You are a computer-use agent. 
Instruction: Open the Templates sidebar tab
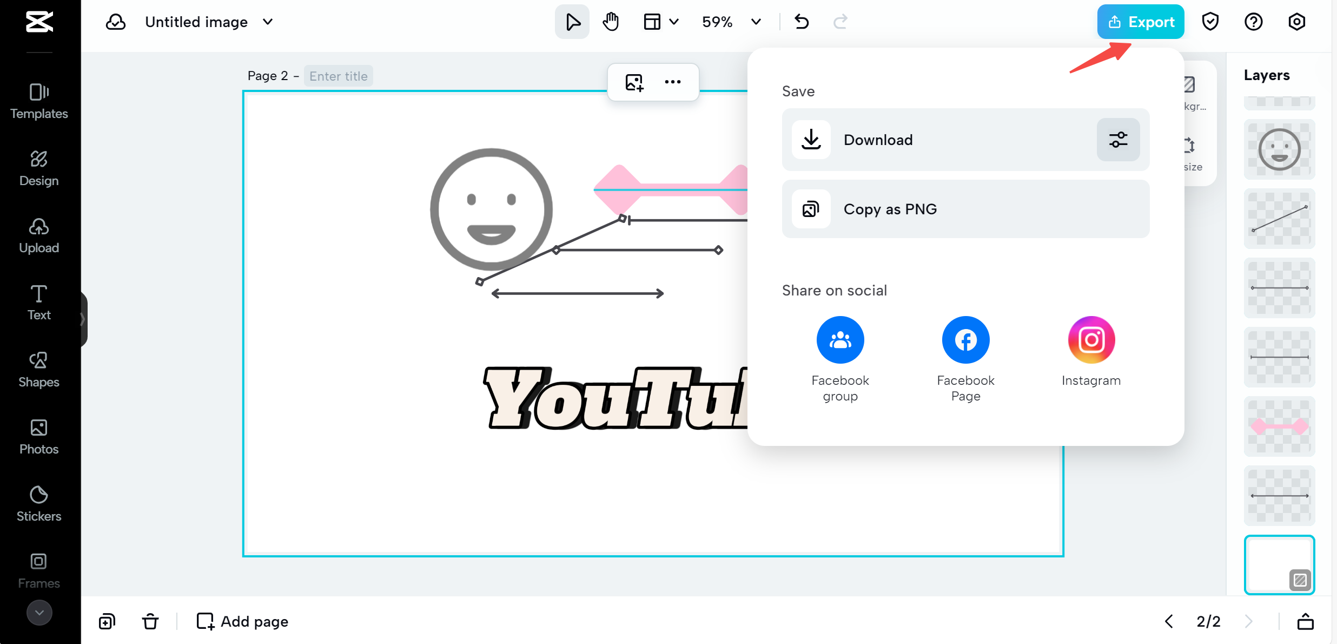[x=39, y=101]
